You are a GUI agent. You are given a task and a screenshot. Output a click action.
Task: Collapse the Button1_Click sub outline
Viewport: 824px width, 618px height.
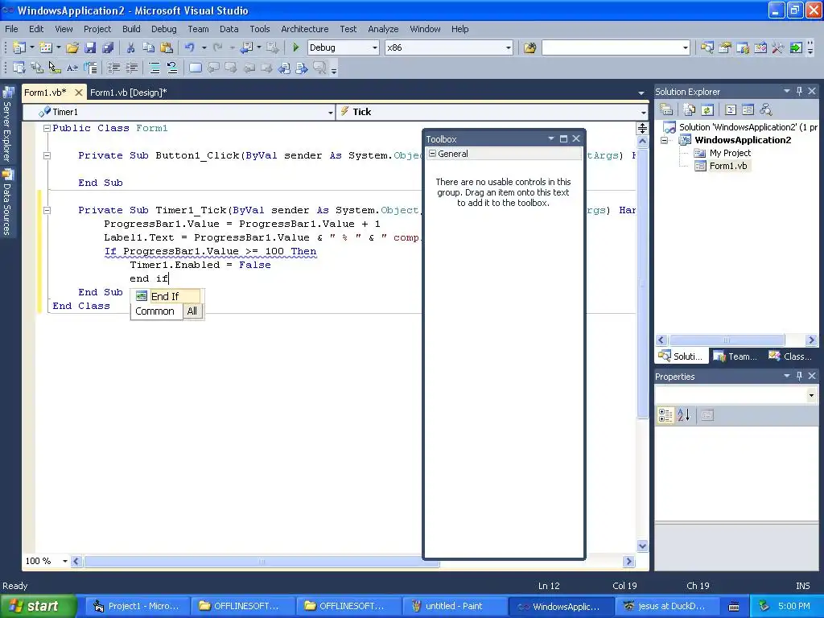click(47, 155)
